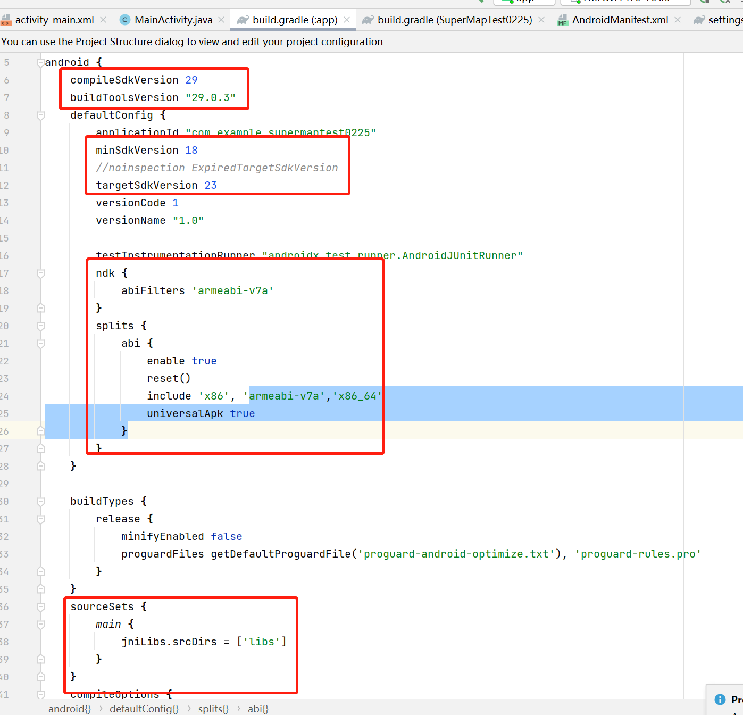Click the activity_main.xml layout file icon
This screenshot has width=743, height=715.
6,21
